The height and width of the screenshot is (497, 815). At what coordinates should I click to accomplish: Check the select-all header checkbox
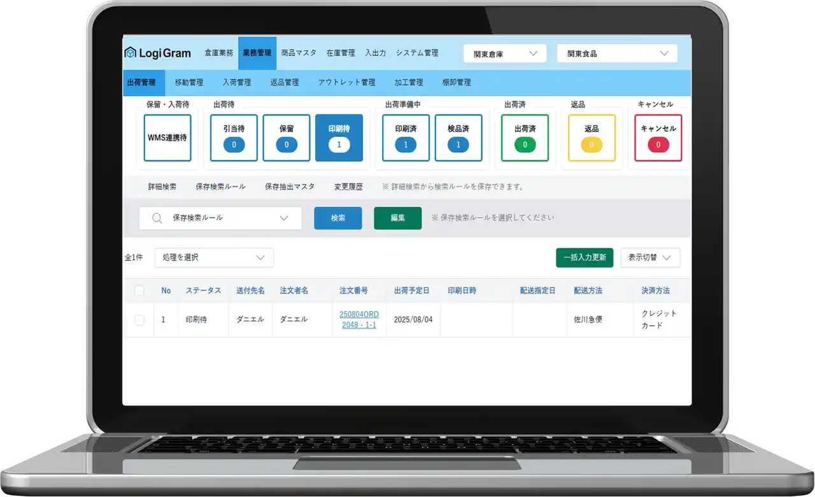[x=139, y=291]
